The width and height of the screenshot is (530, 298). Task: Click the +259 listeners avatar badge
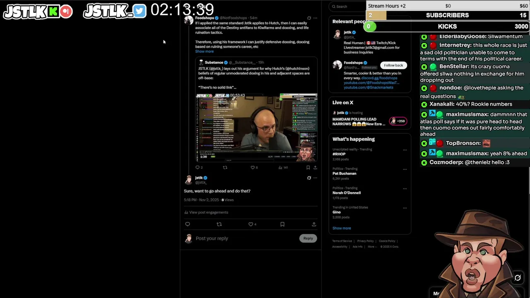[x=398, y=121]
